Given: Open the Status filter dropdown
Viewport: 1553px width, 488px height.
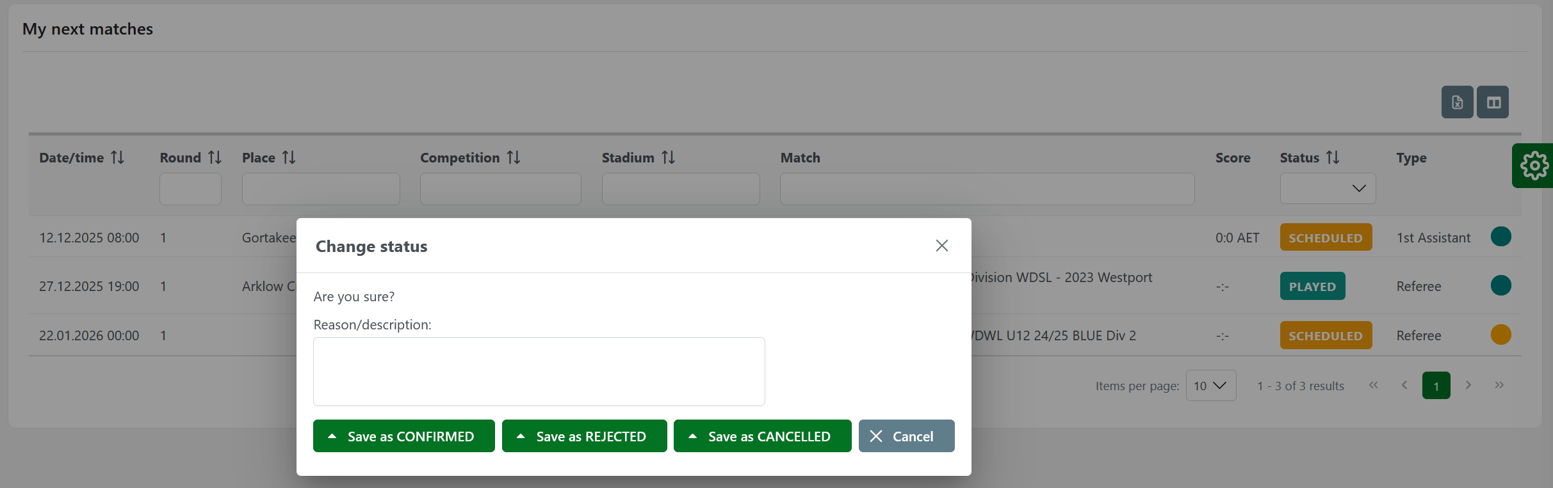Looking at the screenshot, I should click(x=1328, y=189).
